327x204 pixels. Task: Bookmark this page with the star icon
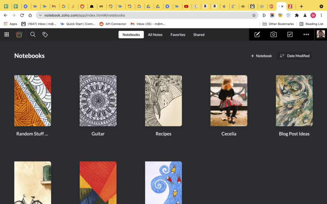point(254,15)
